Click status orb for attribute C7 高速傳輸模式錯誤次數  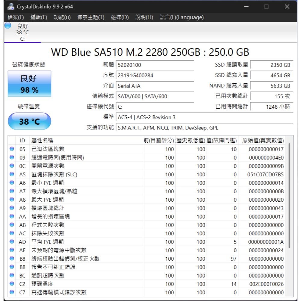click(12, 292)
